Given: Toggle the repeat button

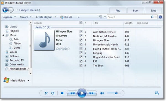Looking at the screenshot, I should pos(53,93).
